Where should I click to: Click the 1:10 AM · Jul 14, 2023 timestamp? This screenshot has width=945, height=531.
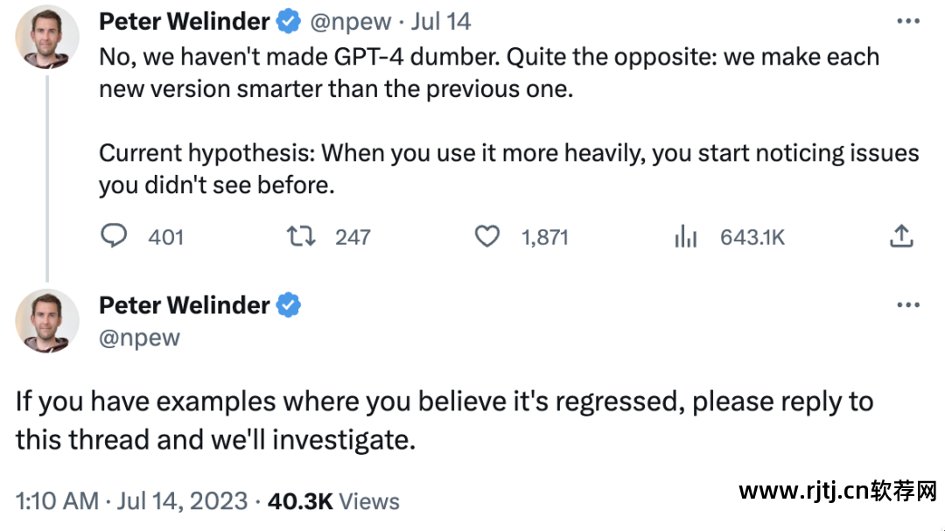coord(131,501)
